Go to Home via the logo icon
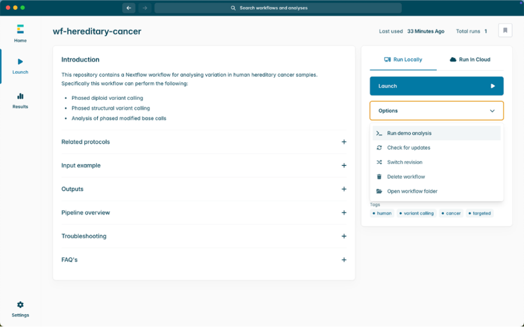524x327 pixels. click(x=20, y=29)
